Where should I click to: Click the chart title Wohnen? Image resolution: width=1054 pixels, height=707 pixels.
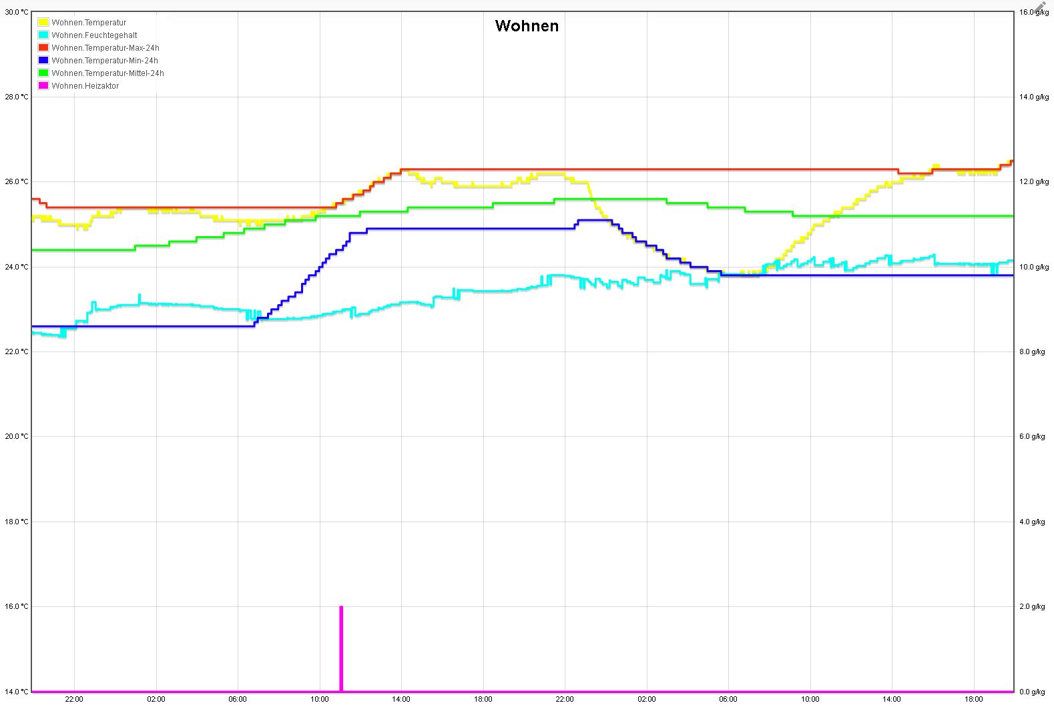(x=527, y=26)
